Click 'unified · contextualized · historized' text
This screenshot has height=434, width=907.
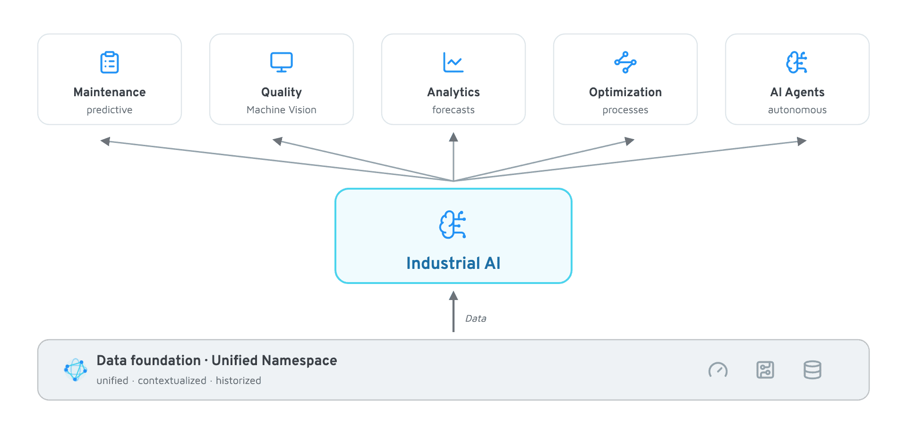[179, 381]
